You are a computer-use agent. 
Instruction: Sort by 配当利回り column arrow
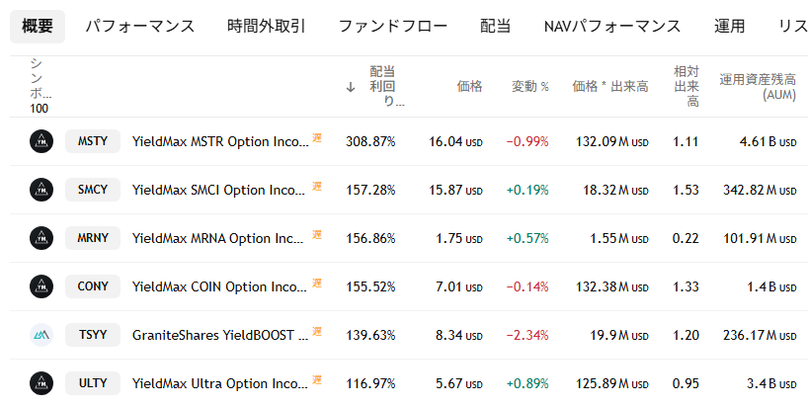[x=351, y=87]
